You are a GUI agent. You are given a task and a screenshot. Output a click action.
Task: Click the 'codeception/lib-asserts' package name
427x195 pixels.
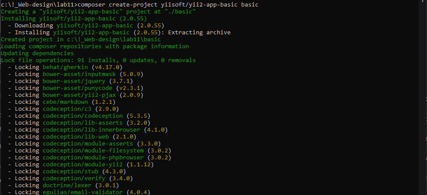point(83,123)
